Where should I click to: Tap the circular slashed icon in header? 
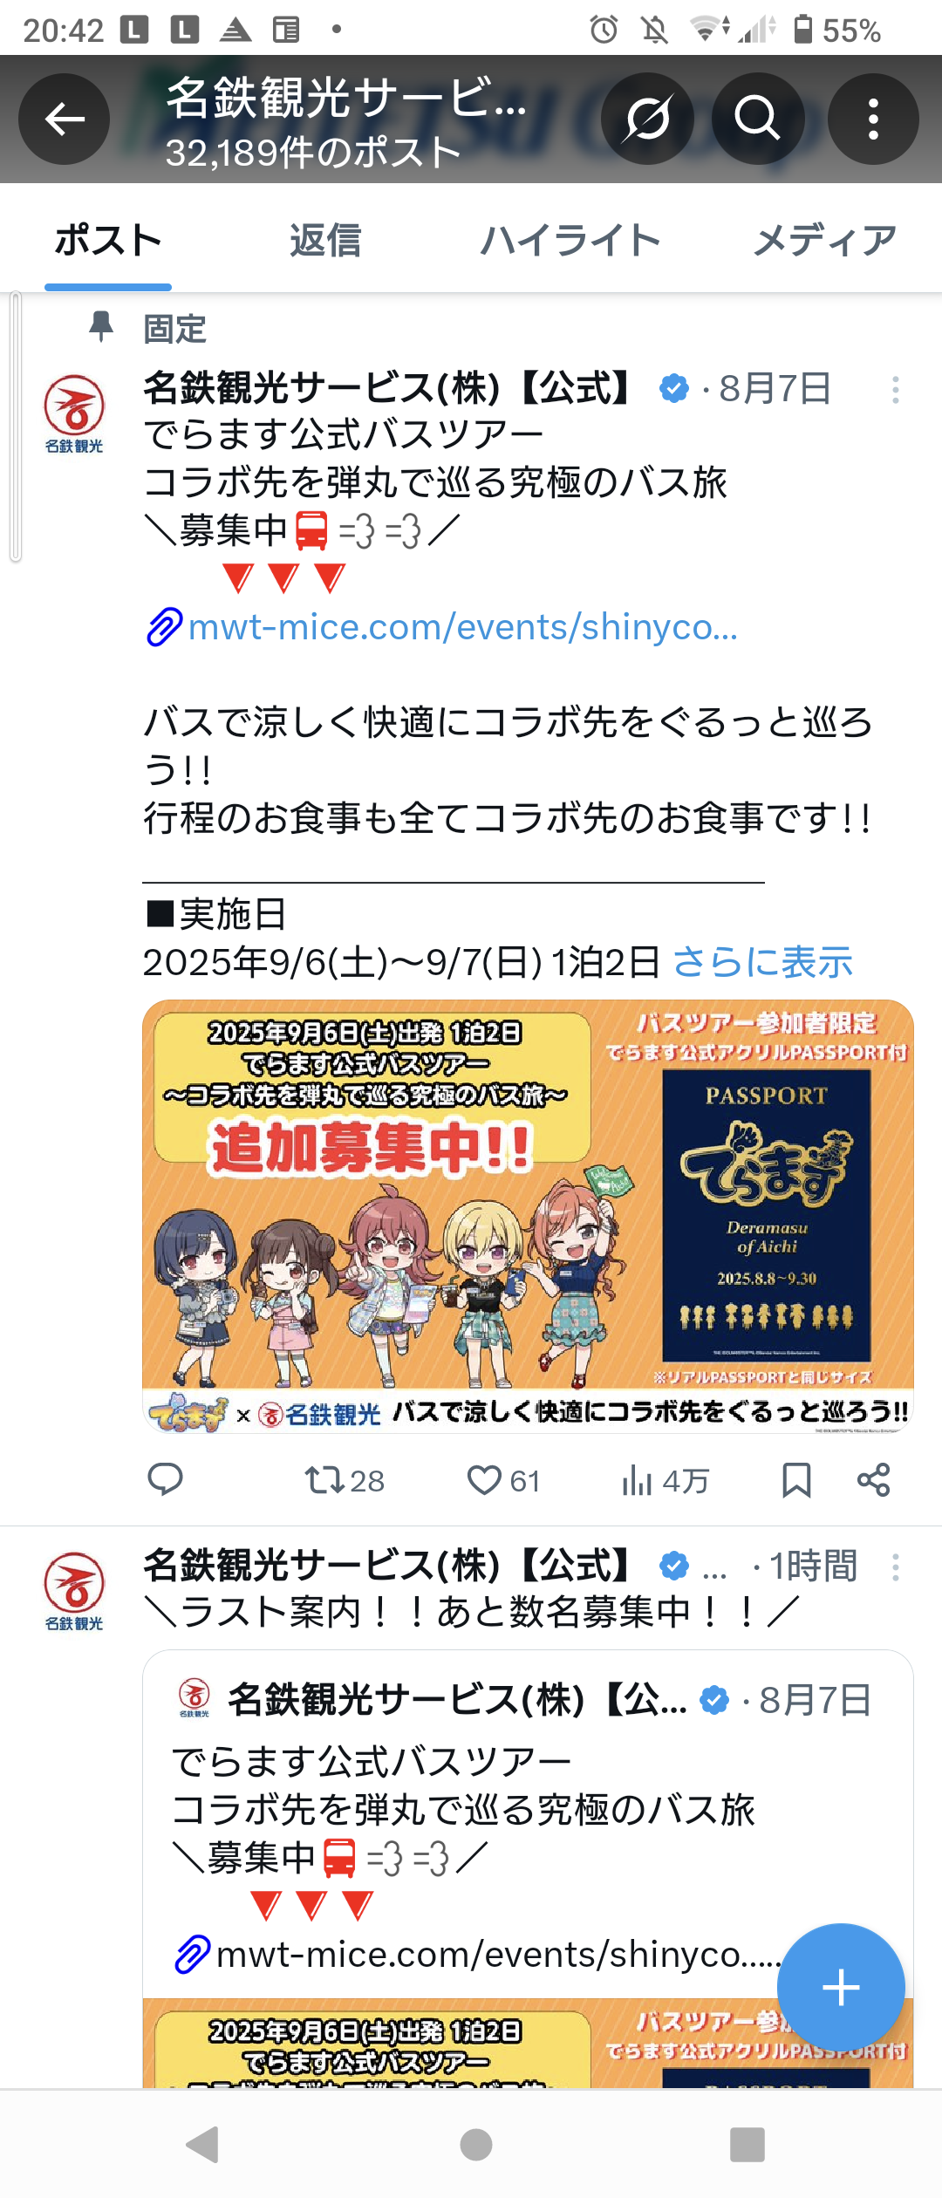tap(647, 119)
